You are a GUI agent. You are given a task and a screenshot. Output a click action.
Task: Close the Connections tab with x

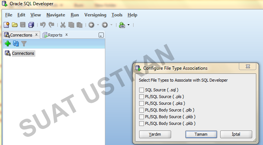click(36, 35)
